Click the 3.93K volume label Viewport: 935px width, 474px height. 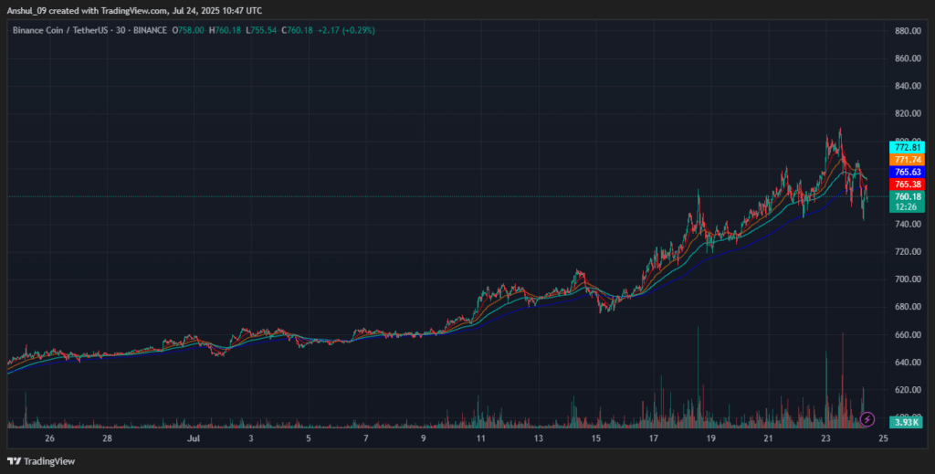906,421
